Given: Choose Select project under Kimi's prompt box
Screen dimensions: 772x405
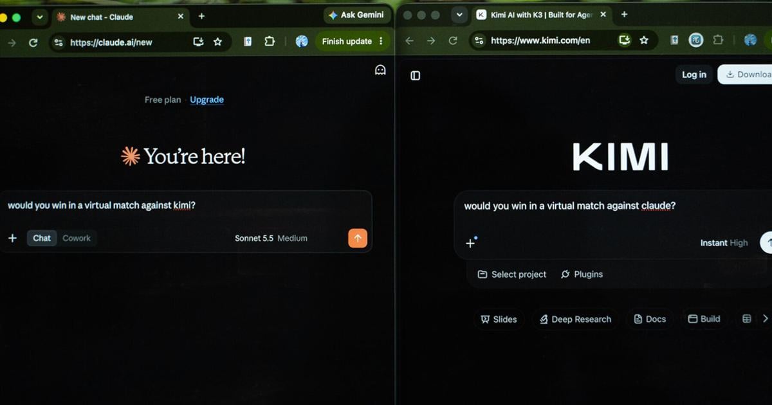Looking at the screenshot, I should pyautogui.click(x=512, y=274).
